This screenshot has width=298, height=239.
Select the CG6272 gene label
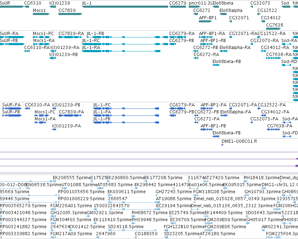[202, 10]
